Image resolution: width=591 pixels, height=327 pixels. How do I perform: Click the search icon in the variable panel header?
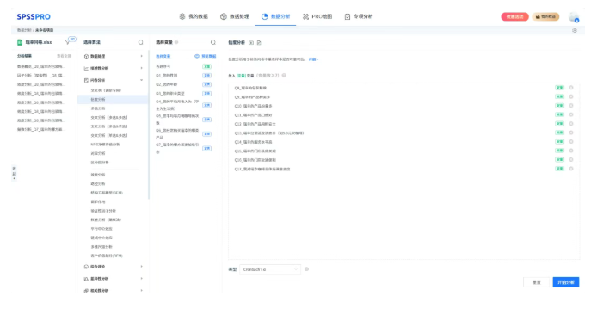coord(213,42)
